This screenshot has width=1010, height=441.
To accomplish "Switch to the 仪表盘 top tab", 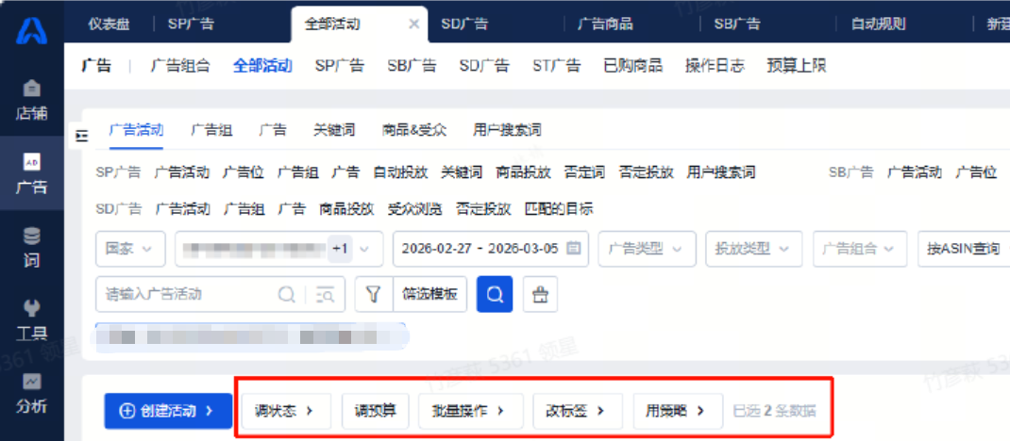I will (x=109, y=24).
